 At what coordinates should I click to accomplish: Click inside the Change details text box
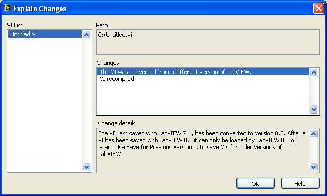tap(203, 150)
